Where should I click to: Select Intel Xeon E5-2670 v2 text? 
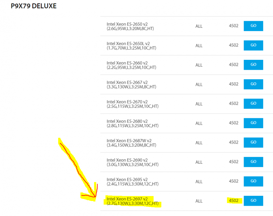click(127, 102)
